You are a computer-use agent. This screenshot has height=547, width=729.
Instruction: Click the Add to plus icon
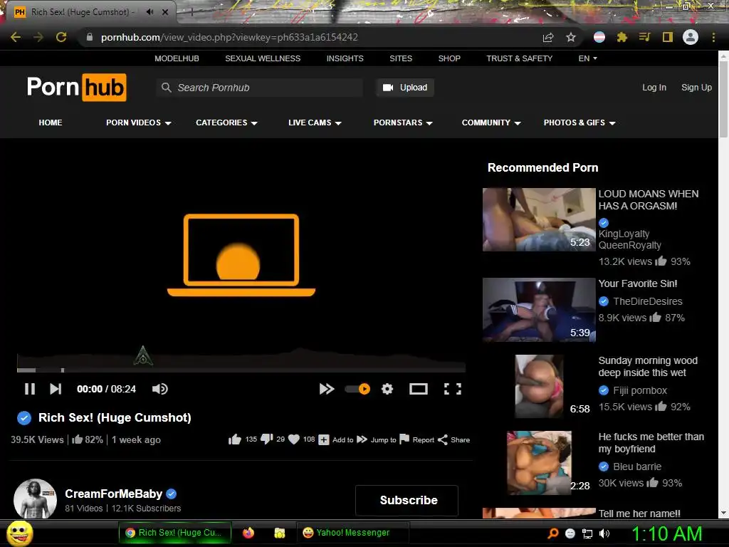[x=324, y=439]
